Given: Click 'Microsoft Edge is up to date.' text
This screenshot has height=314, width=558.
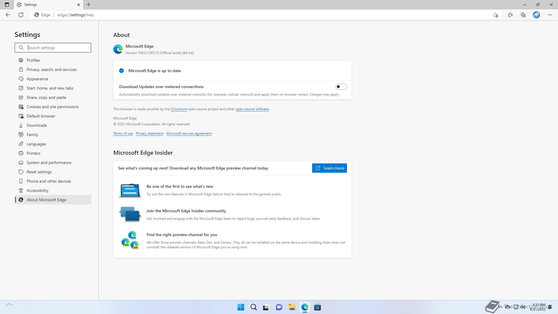Looking at the screenshot, I should coord(155,71).
